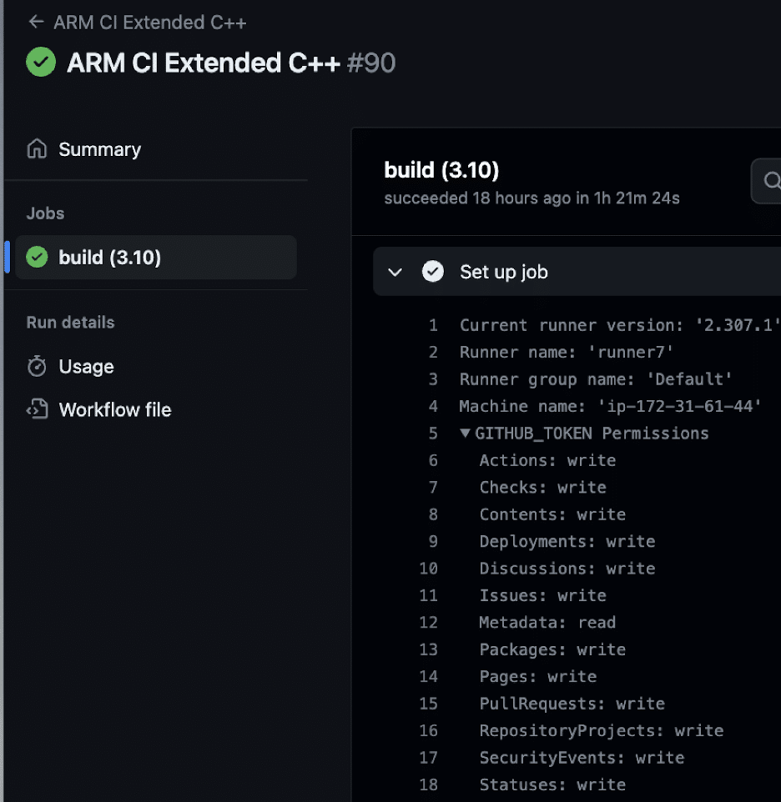Select the build (3.10) job

coord(155,258)
